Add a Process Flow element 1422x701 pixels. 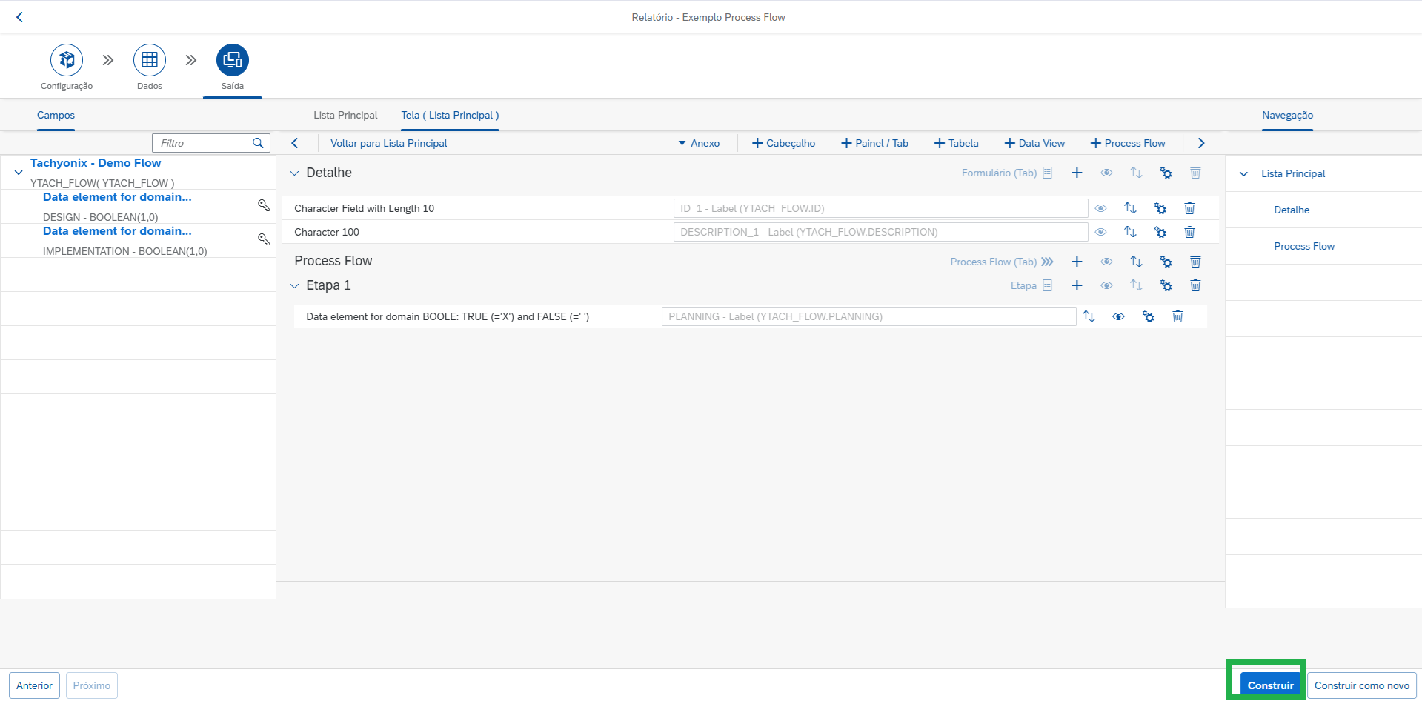[1128, 143]
